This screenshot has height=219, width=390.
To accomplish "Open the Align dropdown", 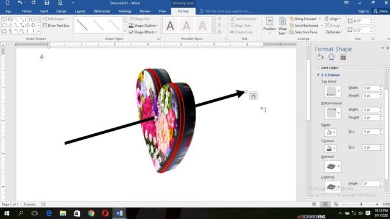I will coord(333,19).
